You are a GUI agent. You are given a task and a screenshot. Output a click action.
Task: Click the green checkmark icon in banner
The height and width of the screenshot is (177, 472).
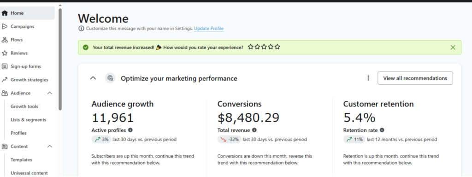(x=86, y=47)
